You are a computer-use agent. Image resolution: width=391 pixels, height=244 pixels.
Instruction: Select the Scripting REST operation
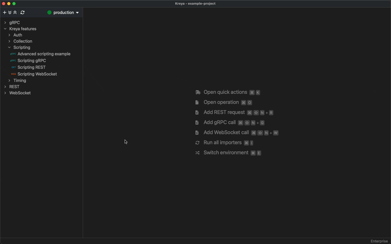pos(31,67)
